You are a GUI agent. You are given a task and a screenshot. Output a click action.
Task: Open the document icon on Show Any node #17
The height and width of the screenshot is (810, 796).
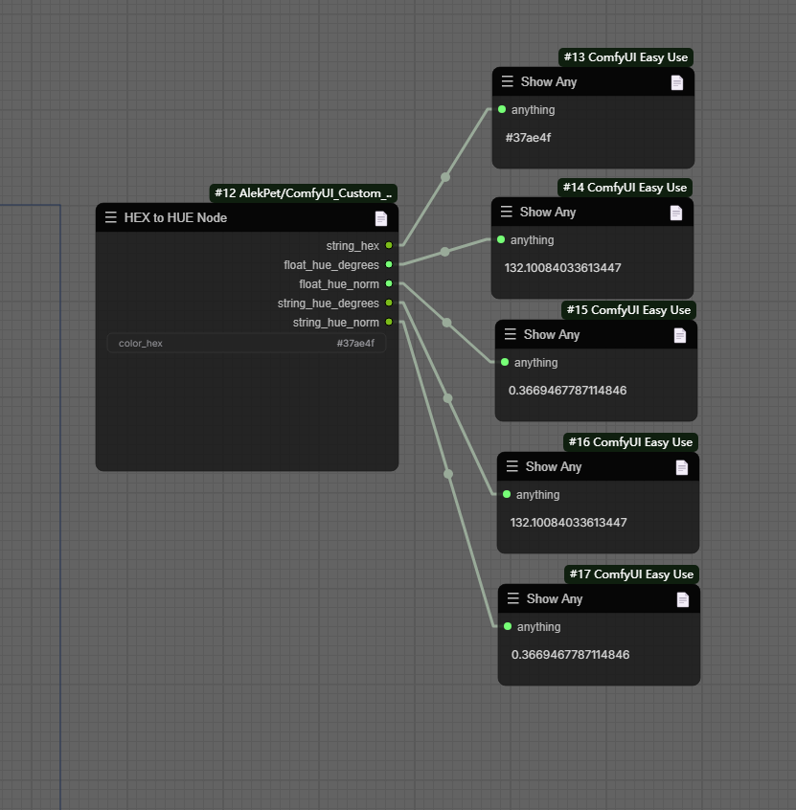pyautogui.click(x=683, y=599)
